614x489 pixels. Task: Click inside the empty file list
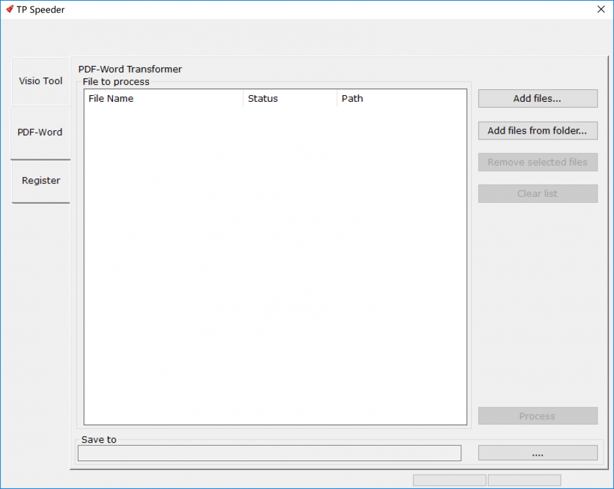pos(274,261)
